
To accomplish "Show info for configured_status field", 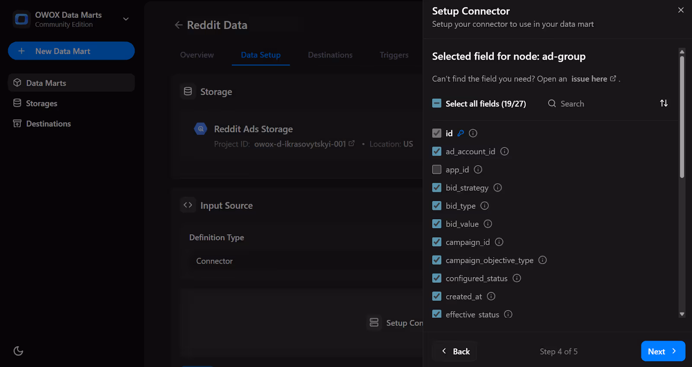I will [x=517, y=278].
